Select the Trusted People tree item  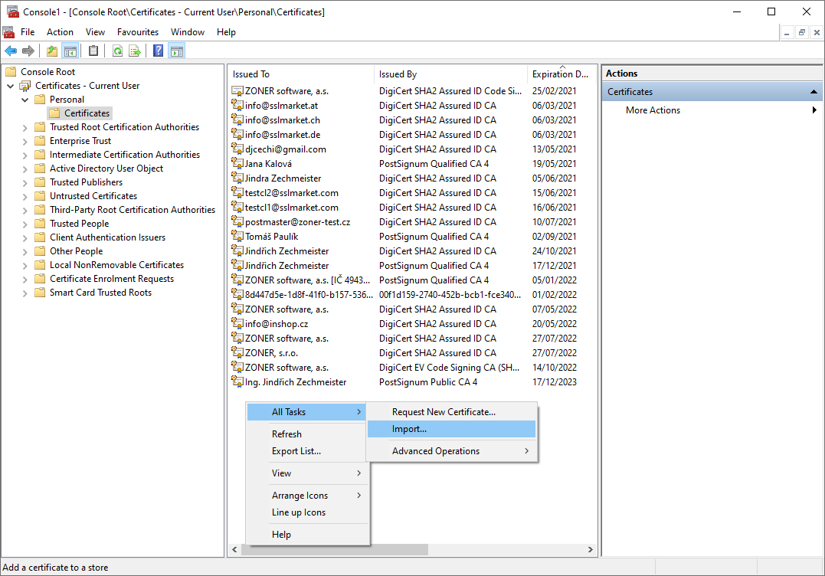[80, 224]
